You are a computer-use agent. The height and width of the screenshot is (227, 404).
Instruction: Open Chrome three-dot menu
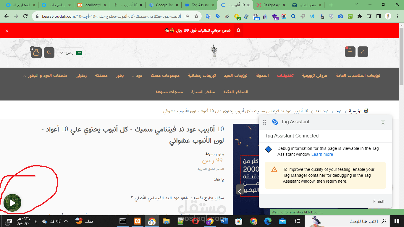pos(397,17)
